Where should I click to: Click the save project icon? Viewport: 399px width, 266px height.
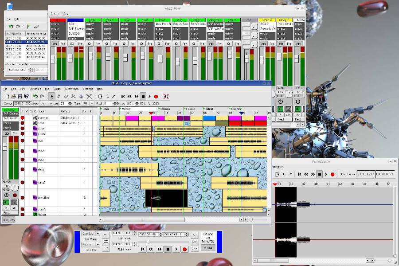pos(20,96)
